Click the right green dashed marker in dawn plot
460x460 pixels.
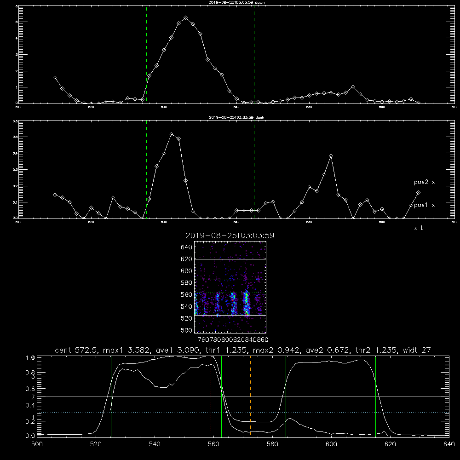click(254, 54)
